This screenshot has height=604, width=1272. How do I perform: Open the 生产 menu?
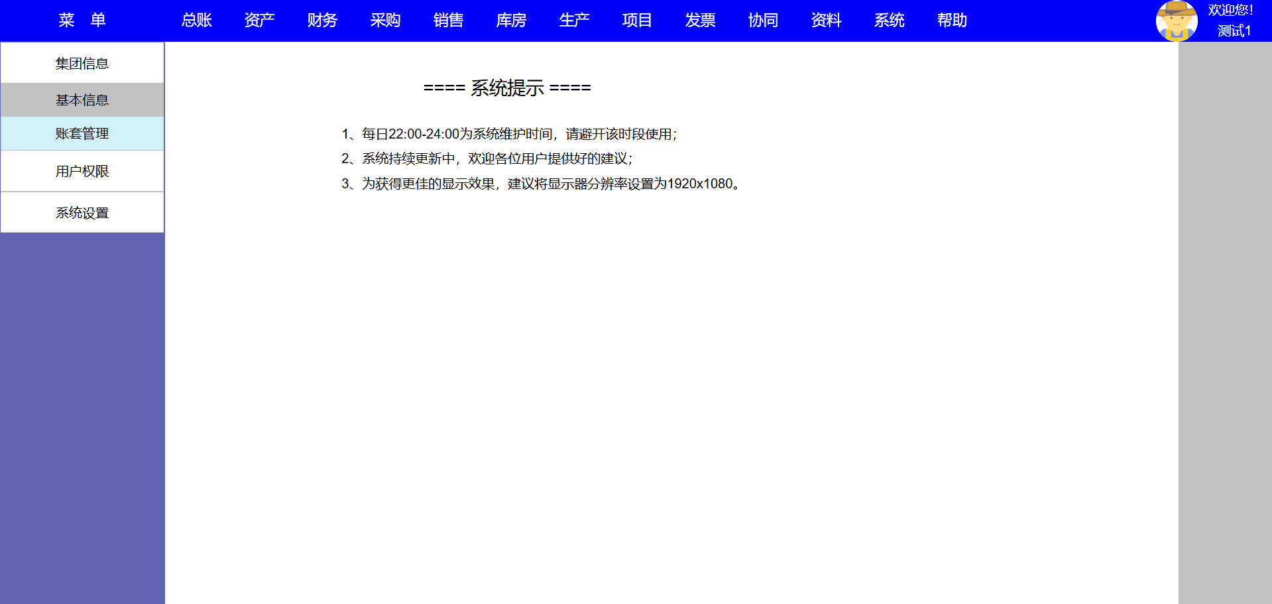(x=575, y=21)
